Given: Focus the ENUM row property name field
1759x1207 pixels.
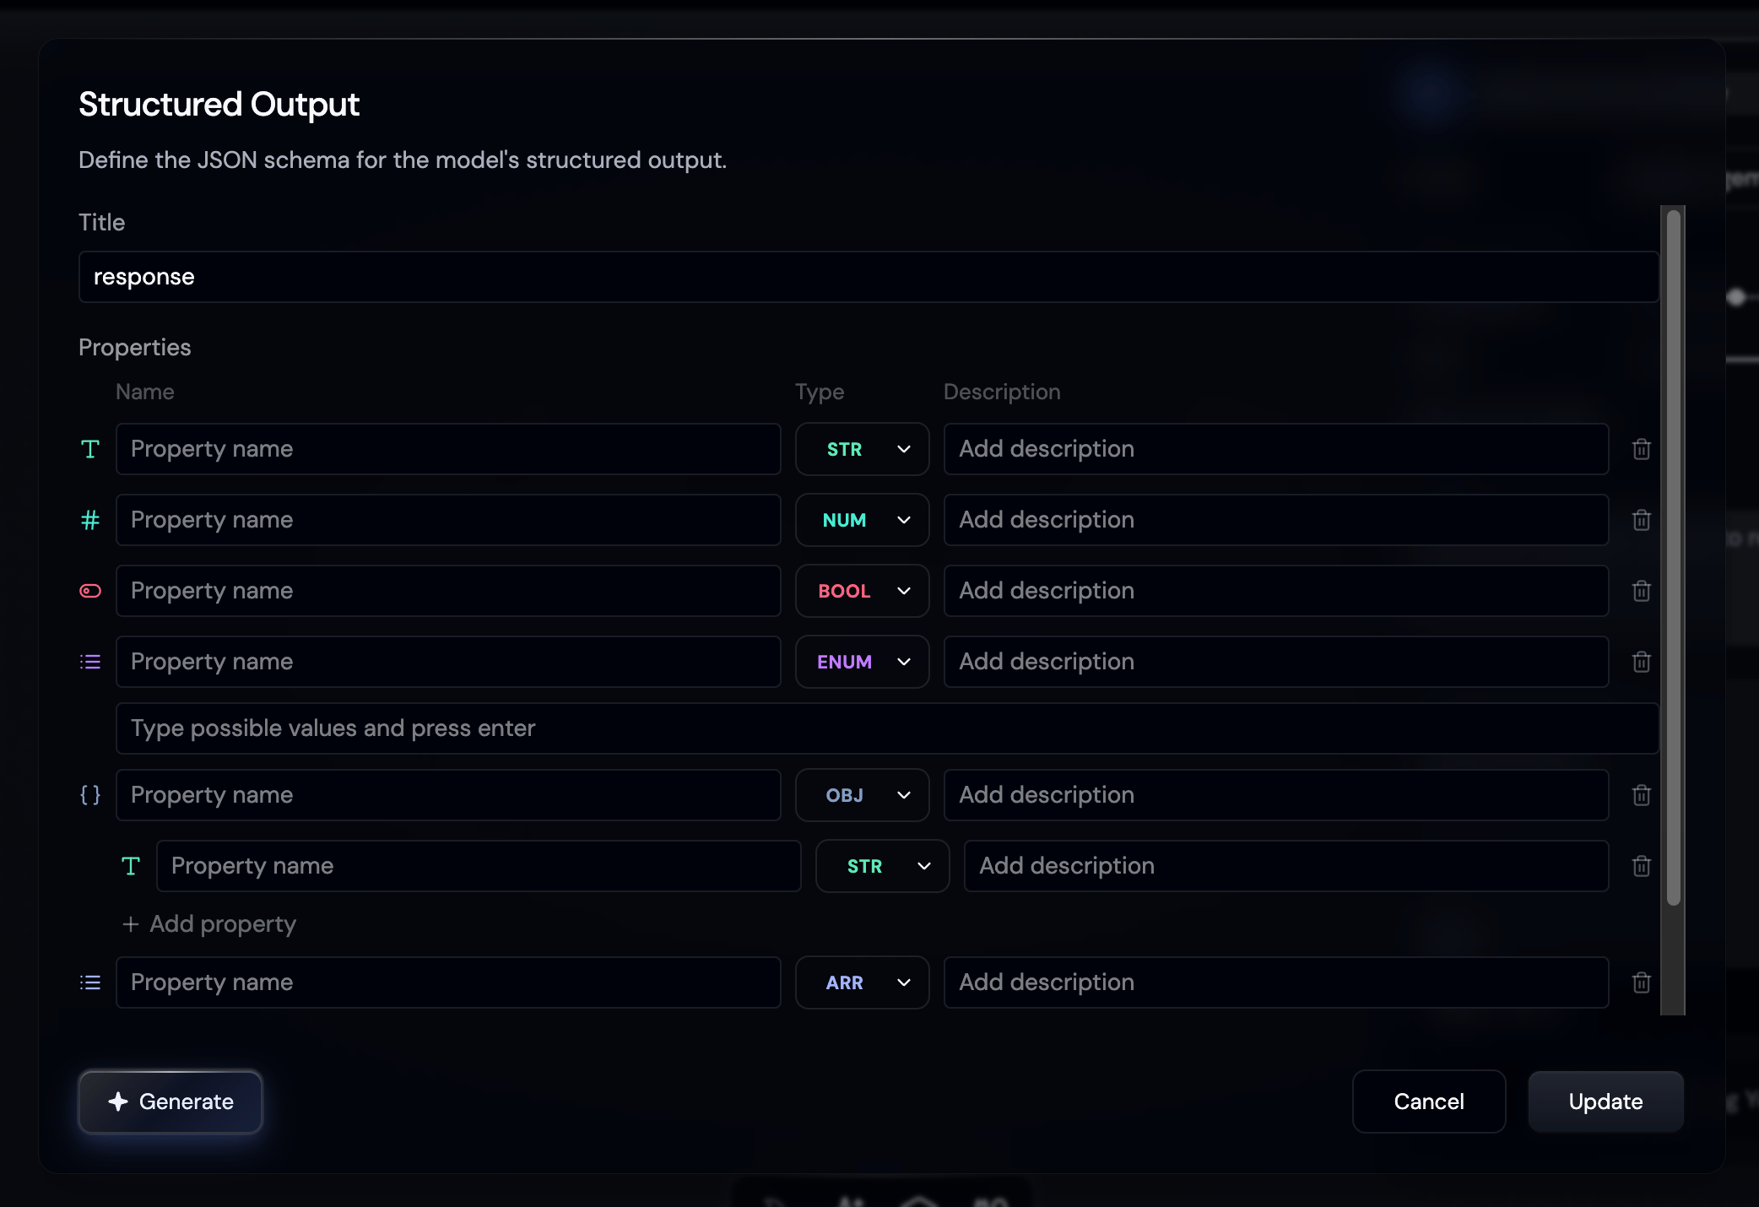Looking at the screenshot, I should tap(448, 662).
